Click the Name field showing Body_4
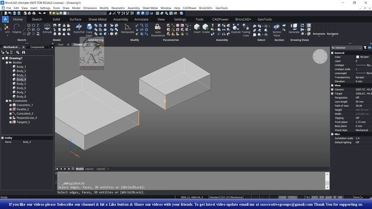Image resolution: width=372 pixels, height=209 pixels. (x=37, y=142)
